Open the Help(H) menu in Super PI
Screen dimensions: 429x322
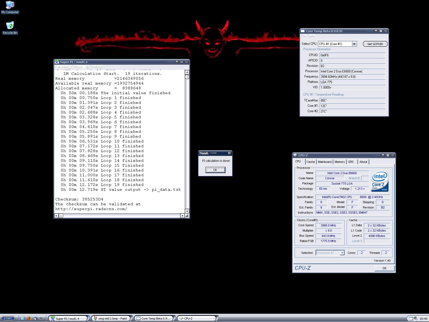point(98,67)
